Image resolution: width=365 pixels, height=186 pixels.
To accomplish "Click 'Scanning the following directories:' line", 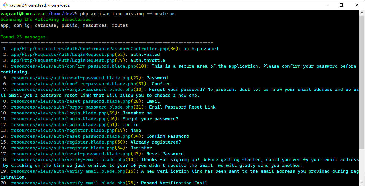I will pyautogui.click(x=47, y=20).
